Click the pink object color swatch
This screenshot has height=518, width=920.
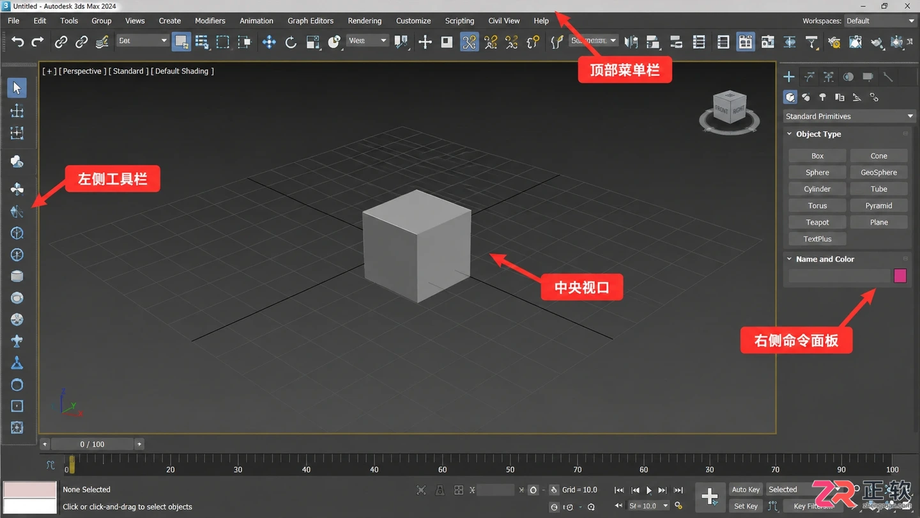pos(900,276)
